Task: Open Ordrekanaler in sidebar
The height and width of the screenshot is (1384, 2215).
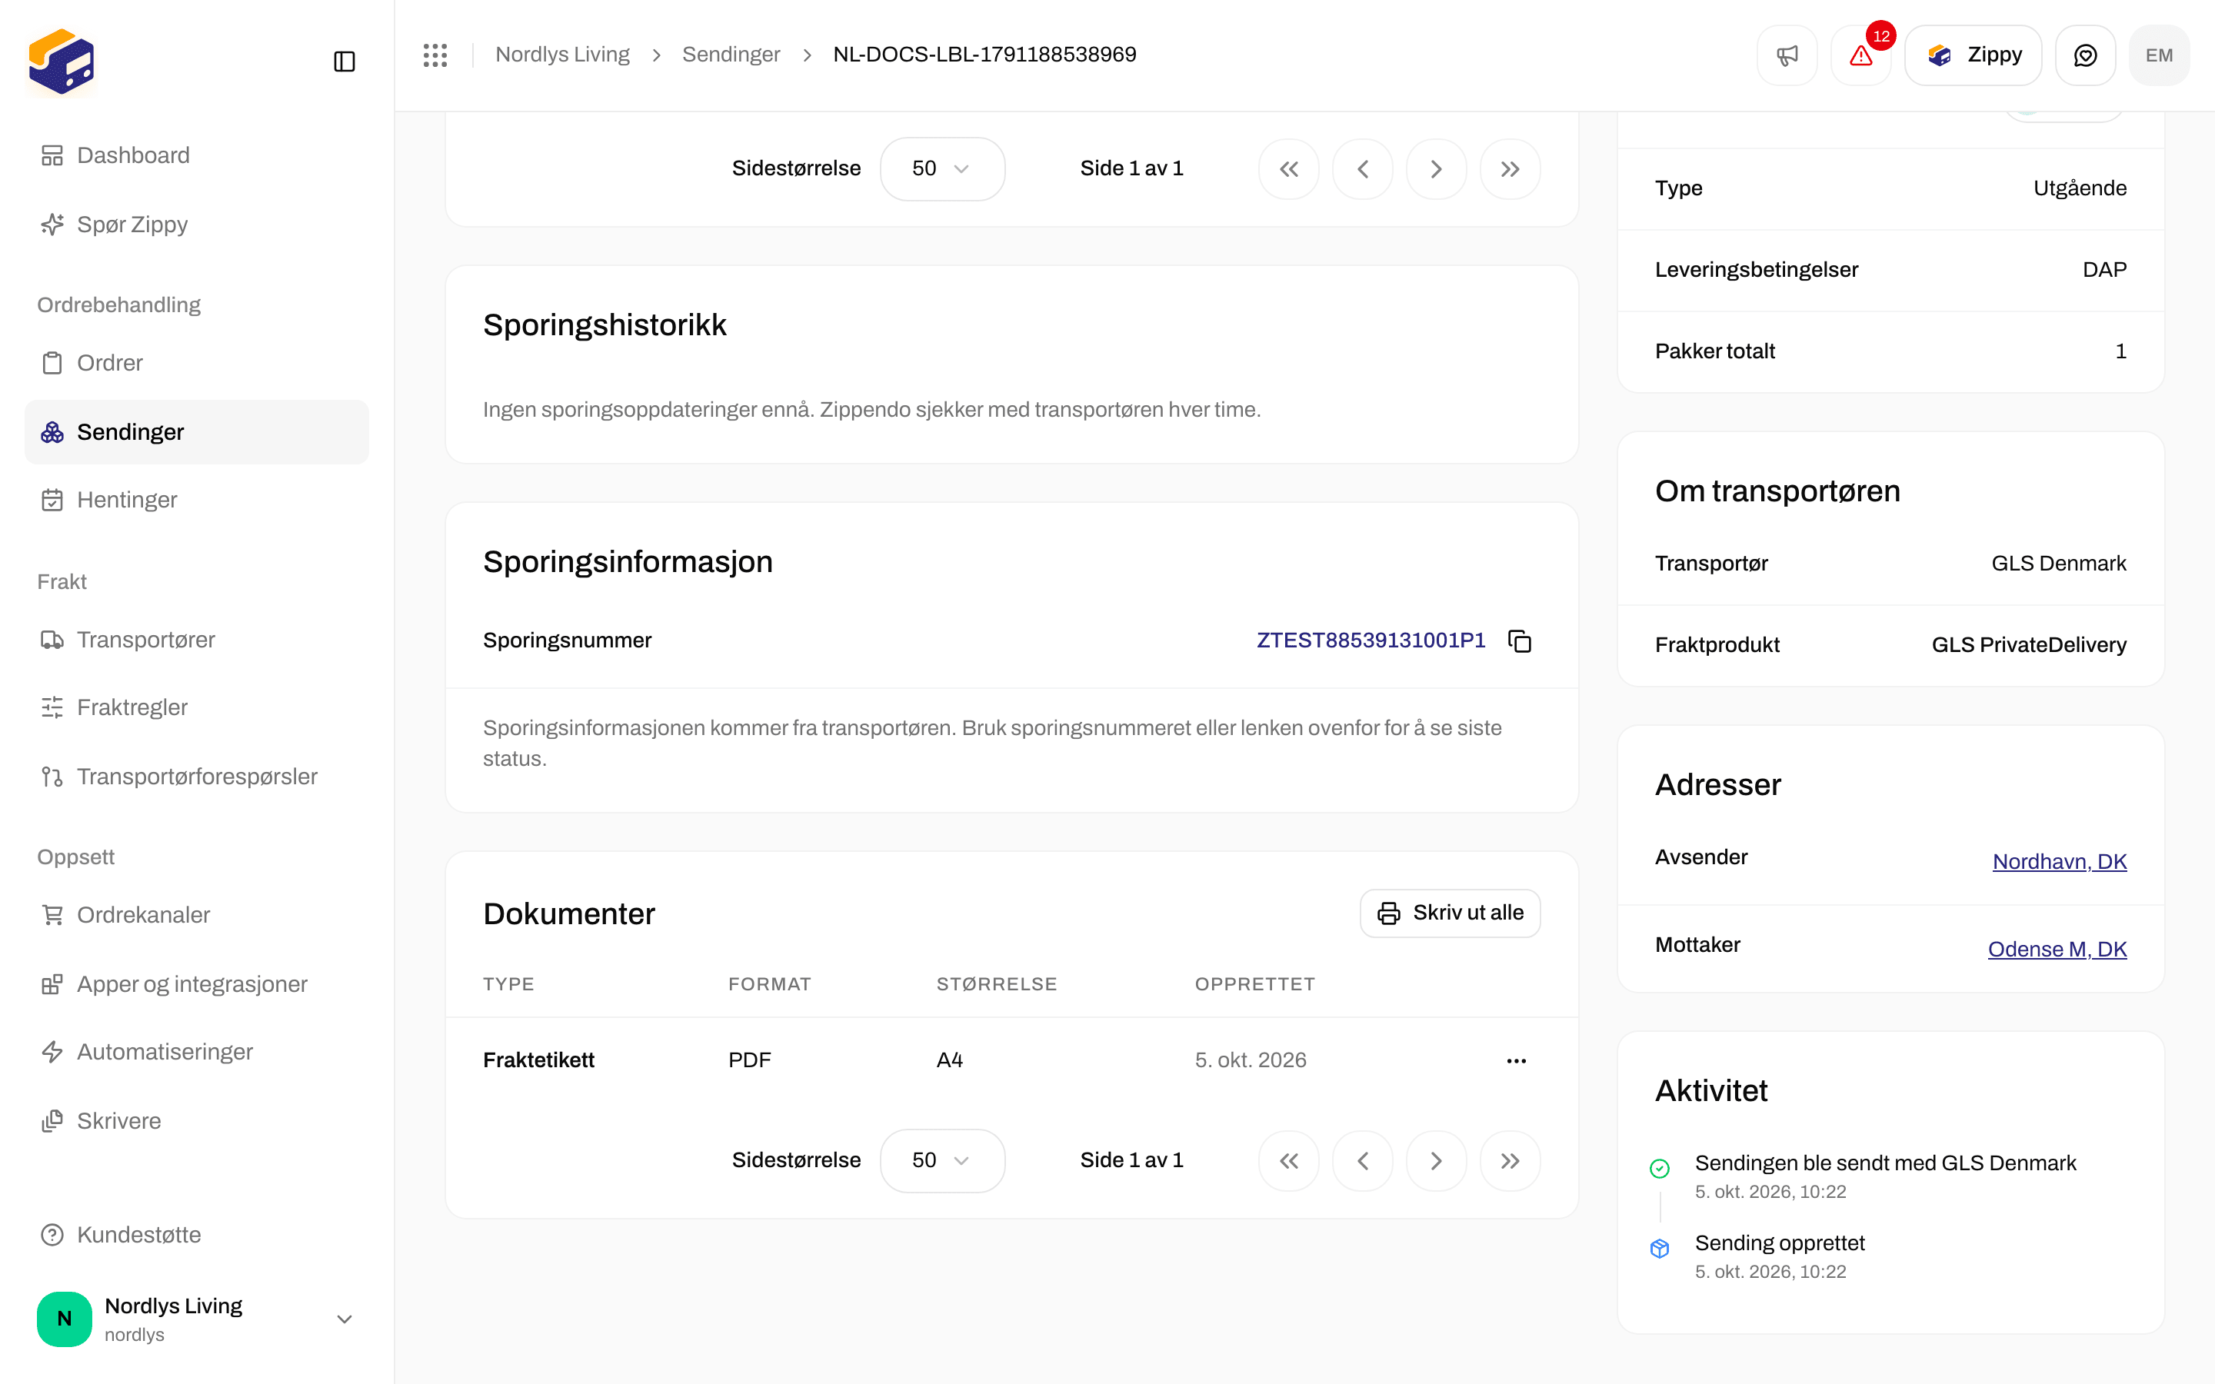Action: (x=197, y=914)
